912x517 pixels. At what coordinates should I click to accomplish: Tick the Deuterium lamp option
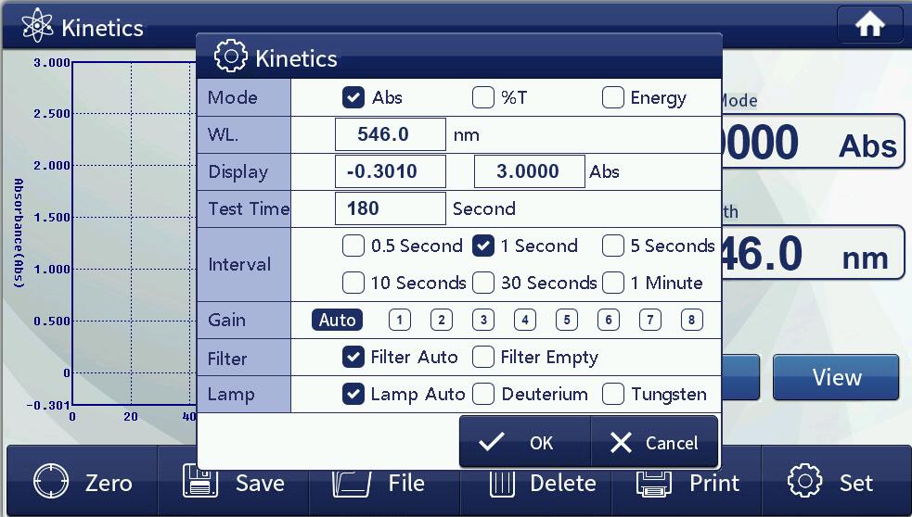point(483,394)
